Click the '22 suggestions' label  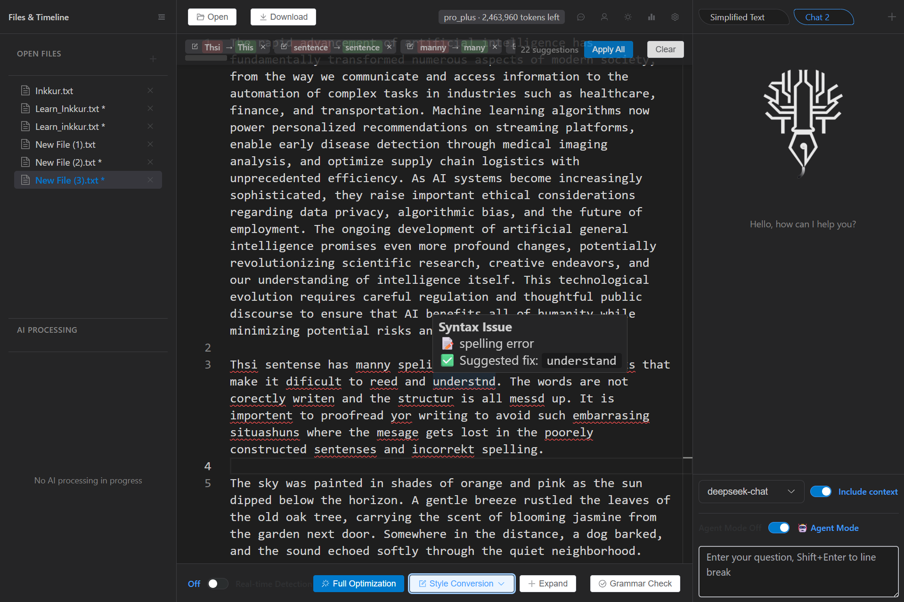(549, 49)
